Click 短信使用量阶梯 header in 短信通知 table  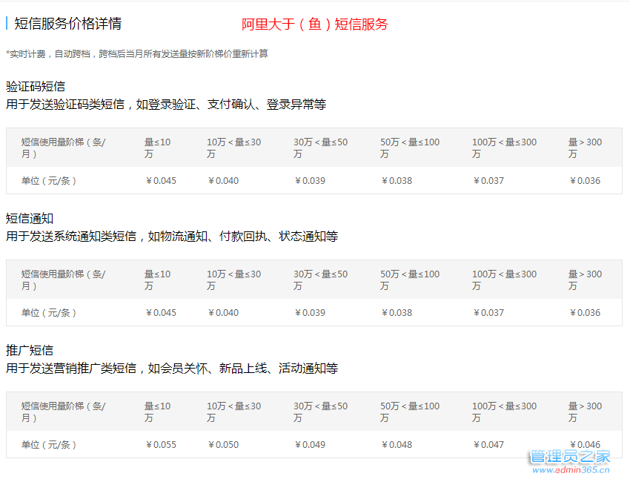tap(63, 280)
